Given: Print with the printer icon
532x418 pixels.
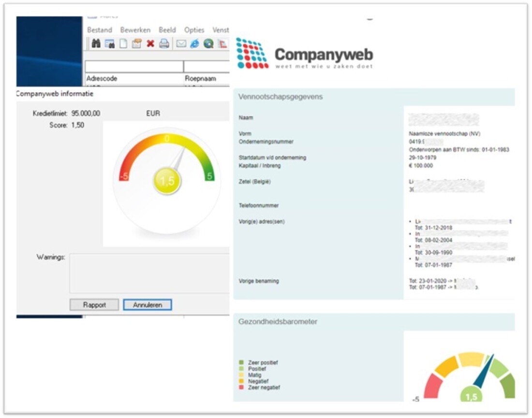Looking at the screenshot, I should (164, 43).
